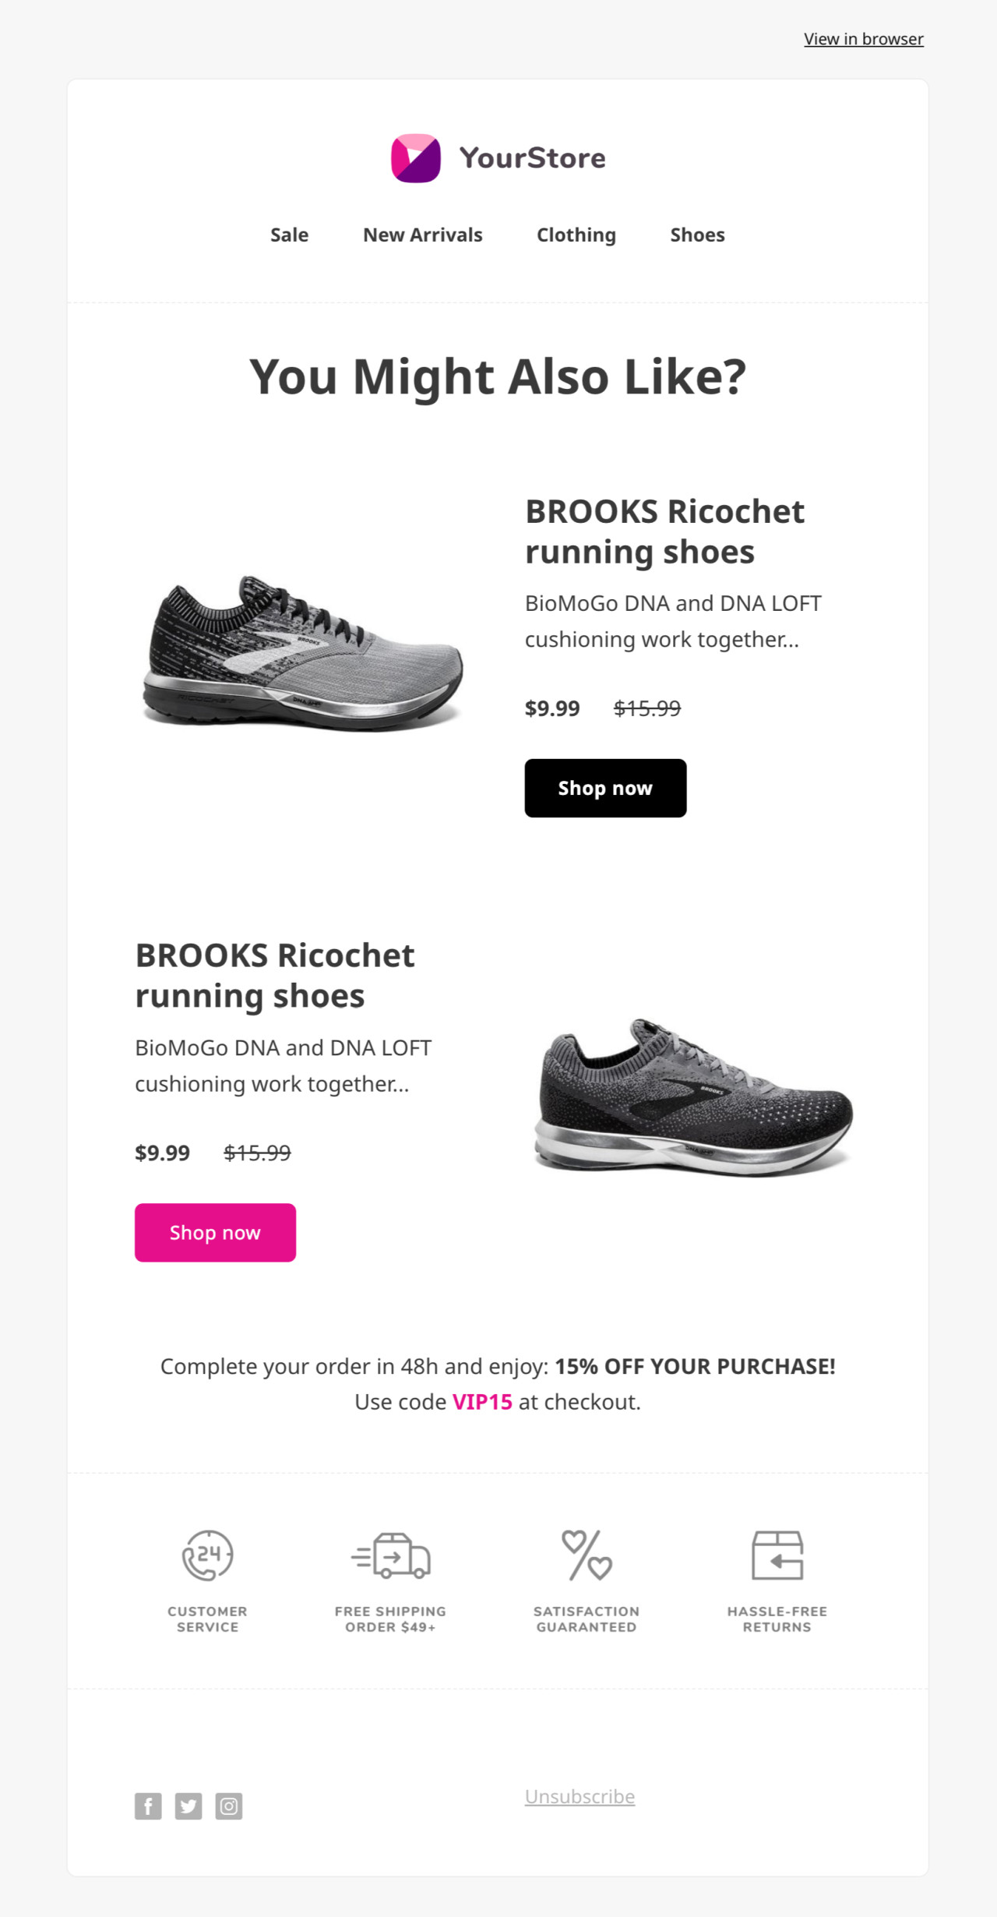Open the Sale menu item
This screenshot has width=997, height=1917.
289,235
